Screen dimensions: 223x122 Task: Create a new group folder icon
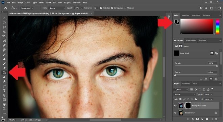(207, 119)
